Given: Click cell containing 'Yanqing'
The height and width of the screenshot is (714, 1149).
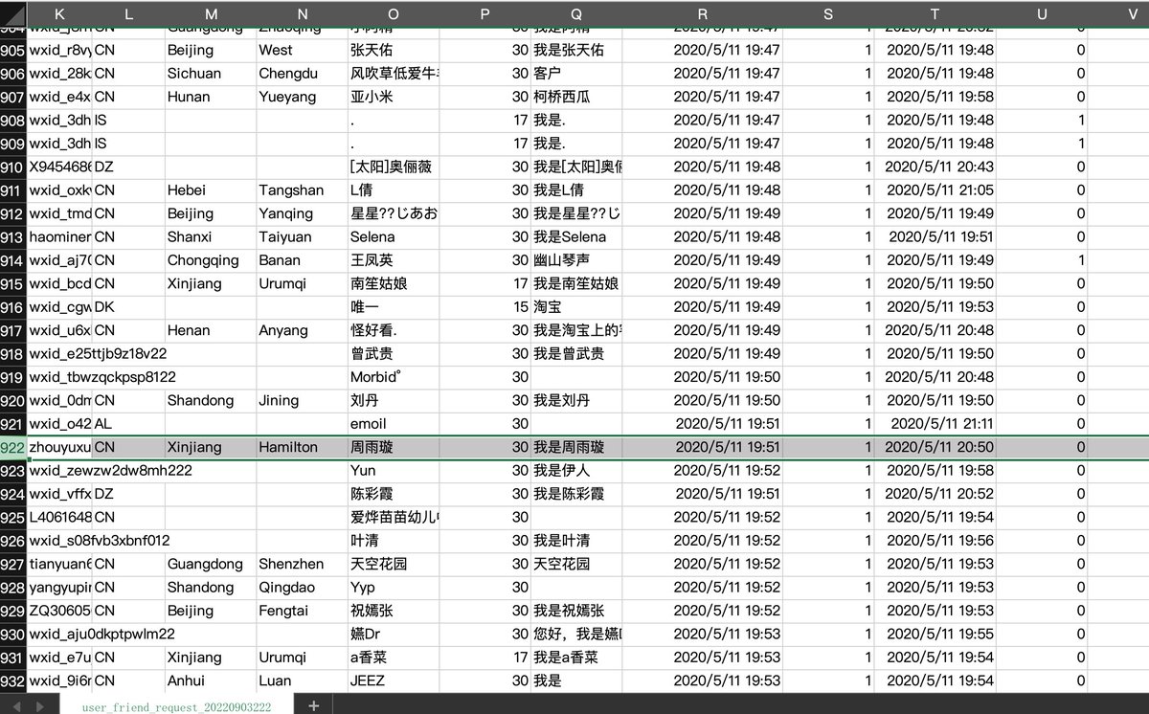Looking at the screenshot, I should tap(303, 213).
